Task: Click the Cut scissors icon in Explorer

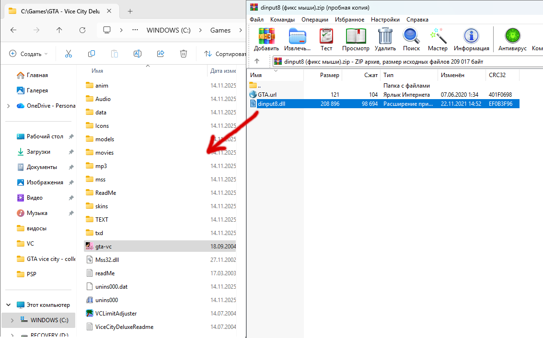Action: [x=68, y=54]
